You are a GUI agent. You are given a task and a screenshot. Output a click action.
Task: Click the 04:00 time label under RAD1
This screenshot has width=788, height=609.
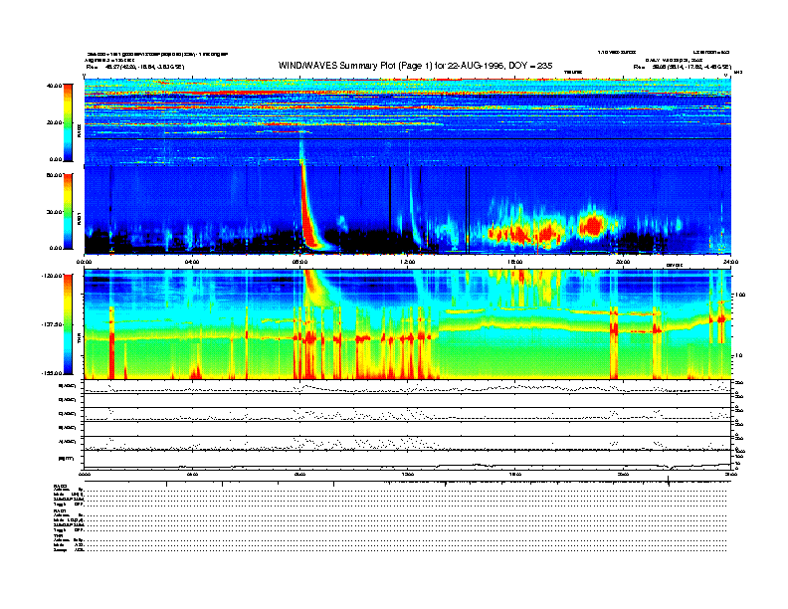tap(192, 262)
